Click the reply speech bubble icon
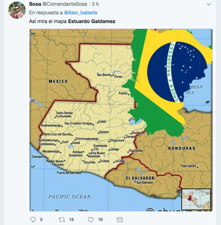Screen dimensions: 221x225 pyautogui.click(x=33, y=219)
